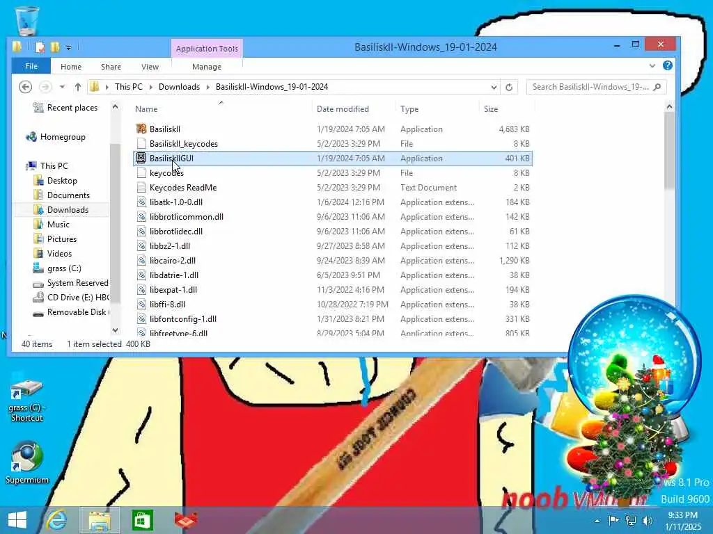This screenshot has height=534, width=713.
Task: Open Pictures in the navigation pane
Action: pyautogui.click(x=55, y=239)
